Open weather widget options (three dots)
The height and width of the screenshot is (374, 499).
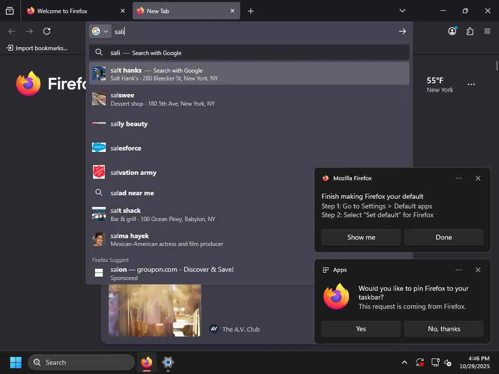pos(471,84)
